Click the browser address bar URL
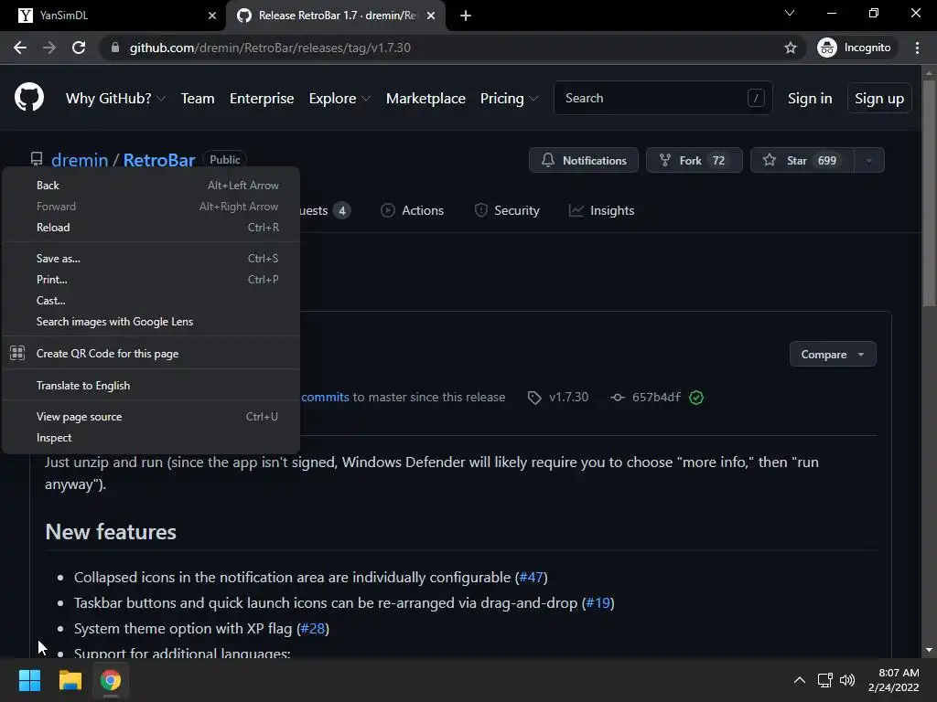Viewport: 937px width, 702px height. 270,48
